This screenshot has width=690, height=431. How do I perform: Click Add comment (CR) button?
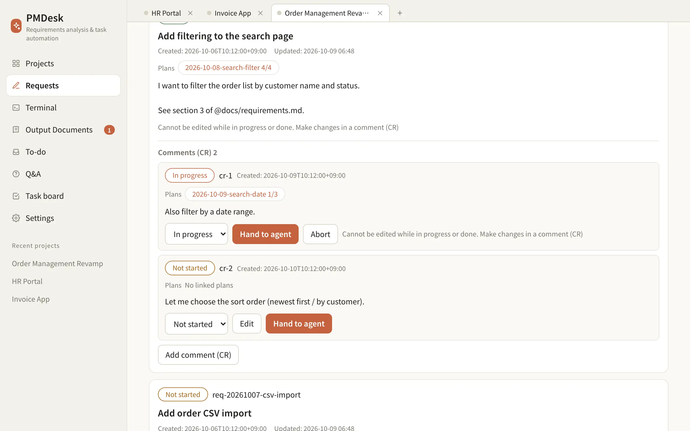tap(198, 354)
